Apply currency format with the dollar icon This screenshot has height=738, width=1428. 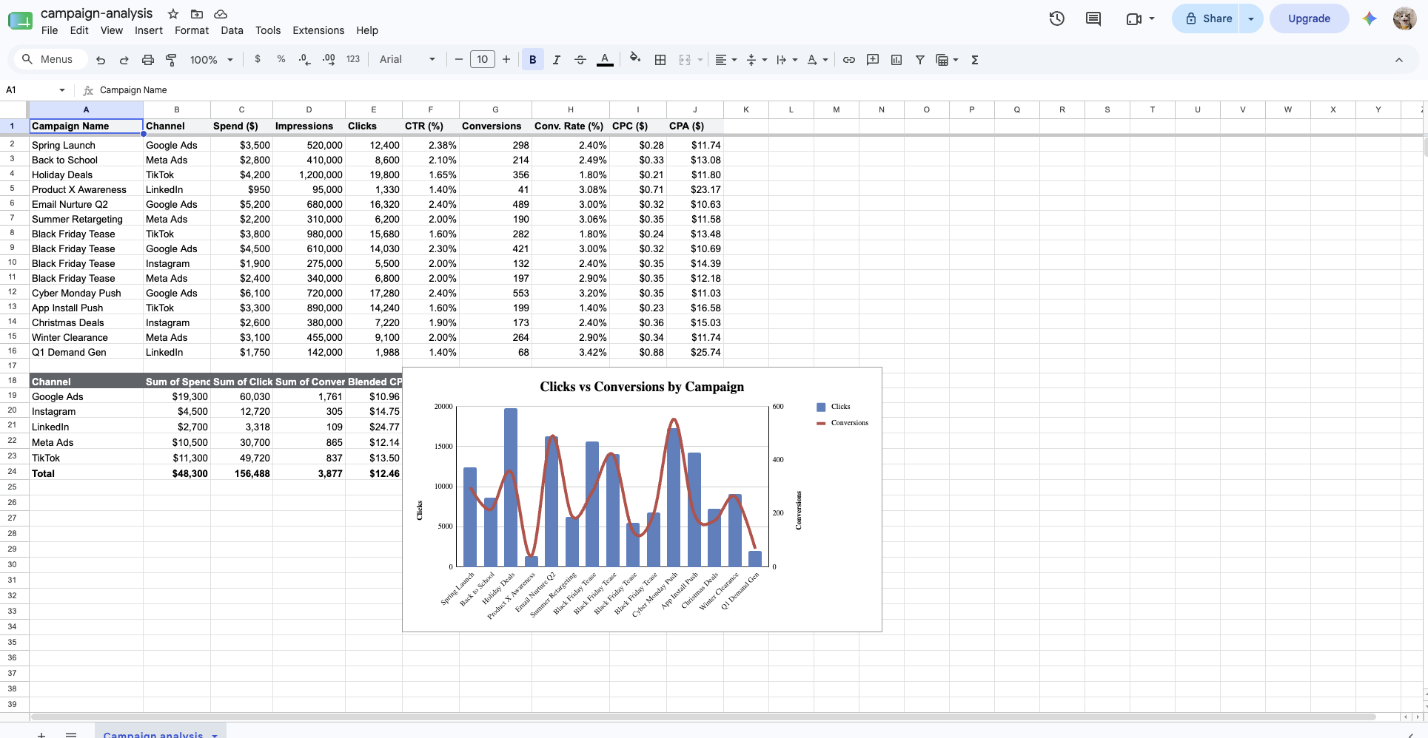tap(258, 59)
